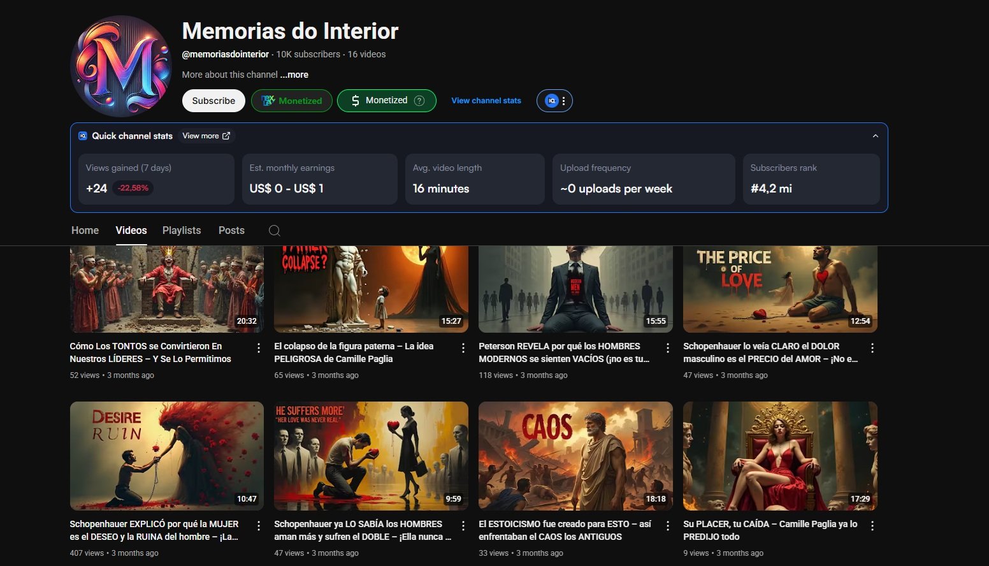
Task: Open the Playlists tab
Action: point(182,230)
